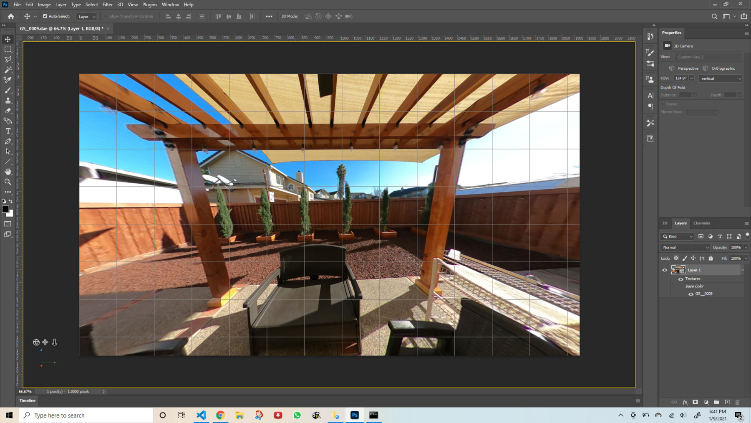Collapse the Layer 1 expander arrow
This screenshot has height=423, width=751.
click(x=743, y=270)
